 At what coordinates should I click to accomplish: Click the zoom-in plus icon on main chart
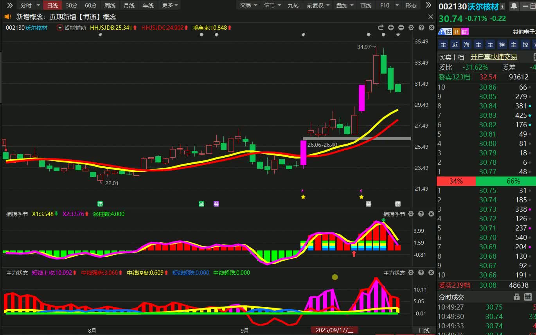pos(391,27)
